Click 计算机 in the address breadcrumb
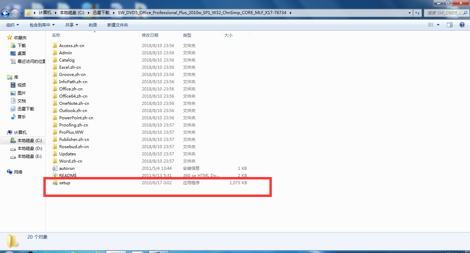 tap(45, 13)
